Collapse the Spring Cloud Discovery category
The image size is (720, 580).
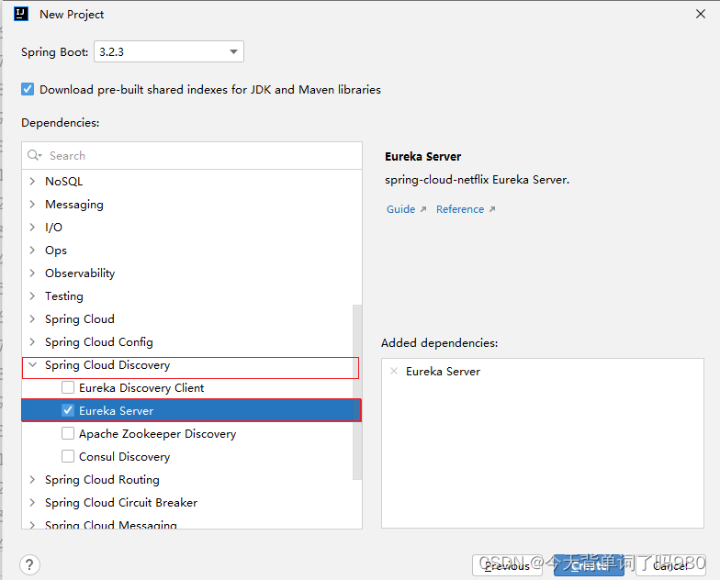(x=32, y=365)
